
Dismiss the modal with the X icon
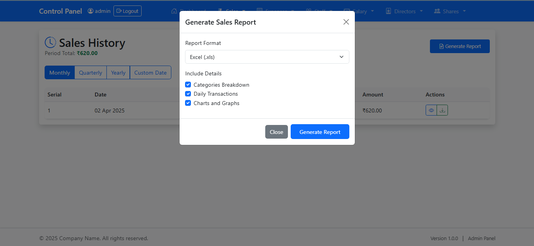346,22
